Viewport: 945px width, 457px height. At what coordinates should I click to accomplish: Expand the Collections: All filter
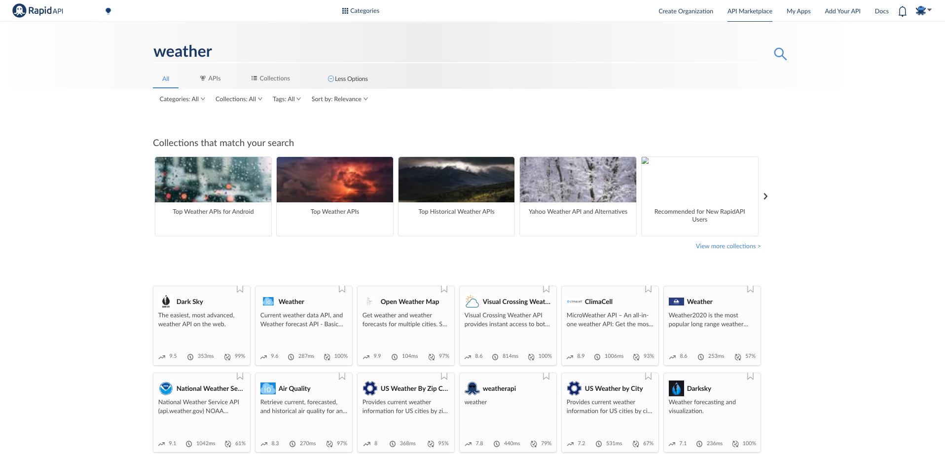[239, 99]
